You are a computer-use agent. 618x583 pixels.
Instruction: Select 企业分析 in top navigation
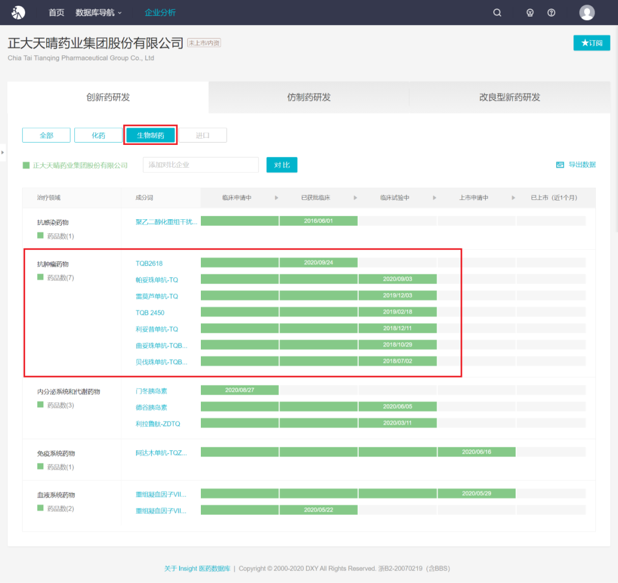pos(160,13)
